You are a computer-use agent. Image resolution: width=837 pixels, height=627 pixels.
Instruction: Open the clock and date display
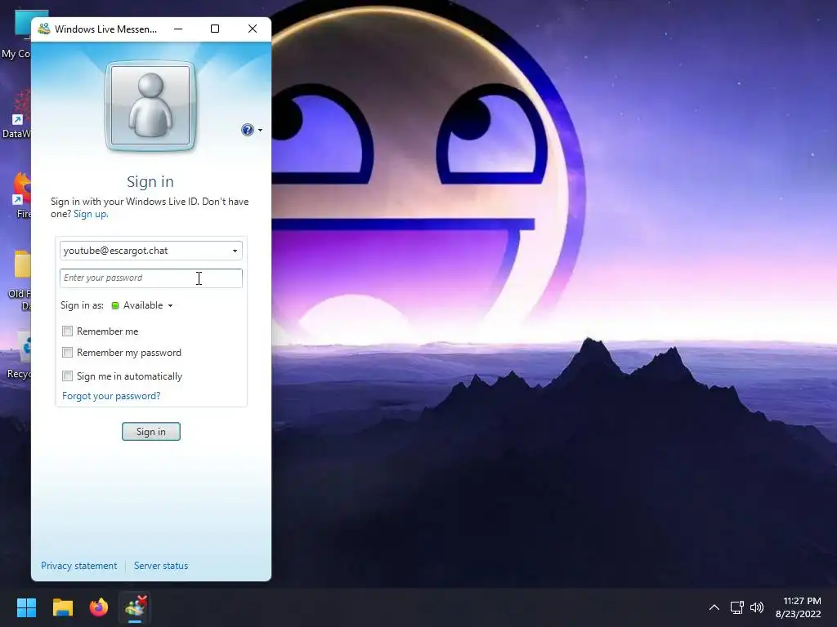(x=798, y=607)
